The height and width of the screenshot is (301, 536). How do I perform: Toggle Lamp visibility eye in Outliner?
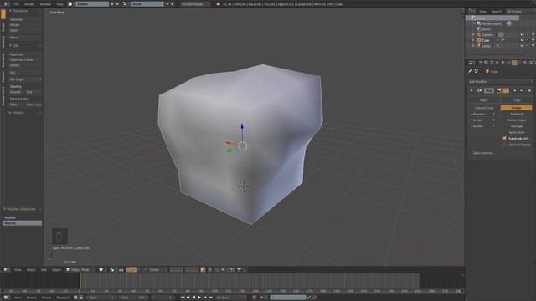point(523,46)
